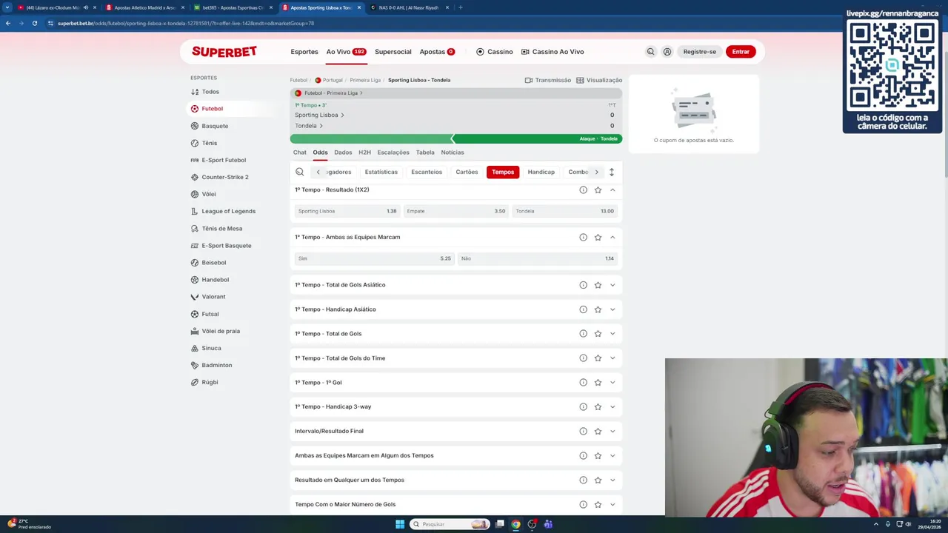Expand 1º Tempo - Total de Gols do Time
Screen dimensions: 948x533
(x=612, y=358)
